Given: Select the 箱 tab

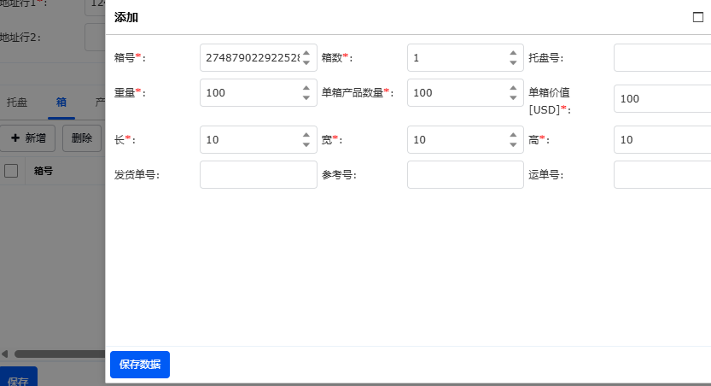Looking at the screenshot, I should [x=61, y=102].
